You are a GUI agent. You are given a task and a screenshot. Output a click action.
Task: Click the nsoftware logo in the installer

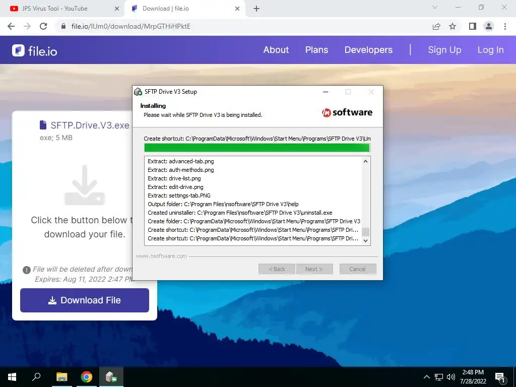point(347,112)
